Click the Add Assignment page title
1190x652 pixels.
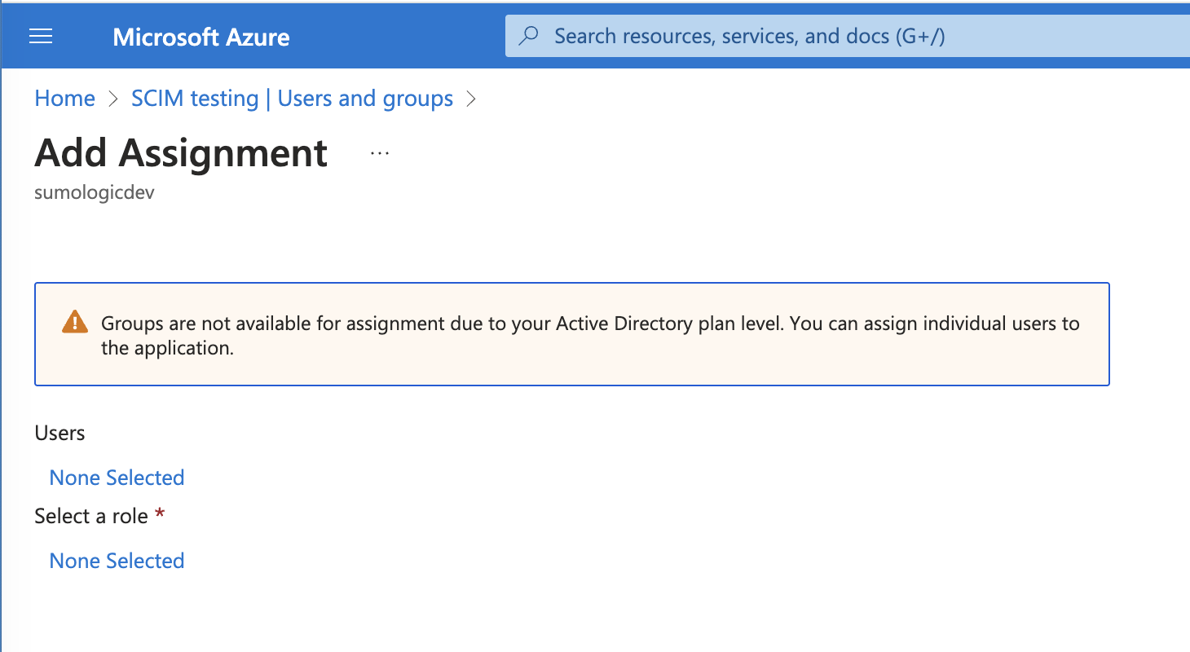(x=180, y=153)
